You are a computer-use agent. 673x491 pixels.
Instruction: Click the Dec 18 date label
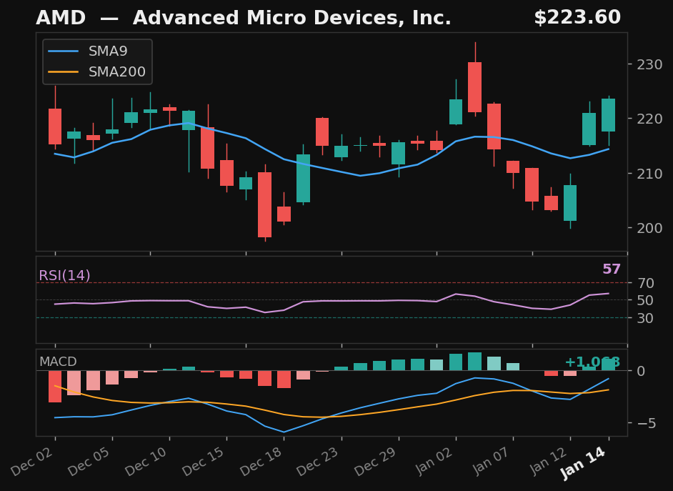tap(261, 462)
